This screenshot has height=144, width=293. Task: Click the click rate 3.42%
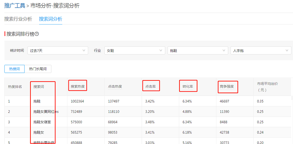pyautogui.click(x=150, y=101)
